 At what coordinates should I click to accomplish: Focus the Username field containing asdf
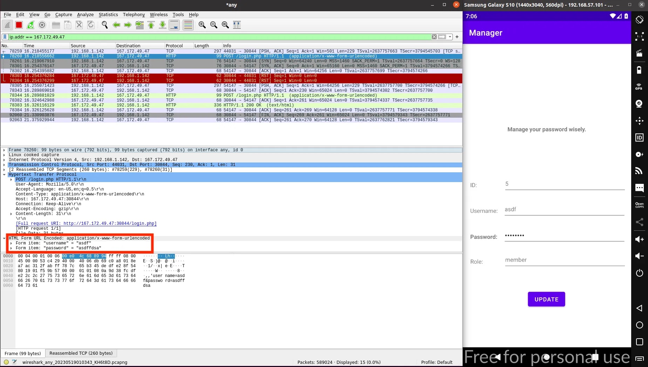(564, 210)
